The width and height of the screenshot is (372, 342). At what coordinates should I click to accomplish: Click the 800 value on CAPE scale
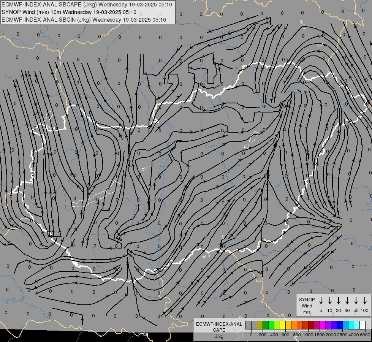tap(297, 335)
